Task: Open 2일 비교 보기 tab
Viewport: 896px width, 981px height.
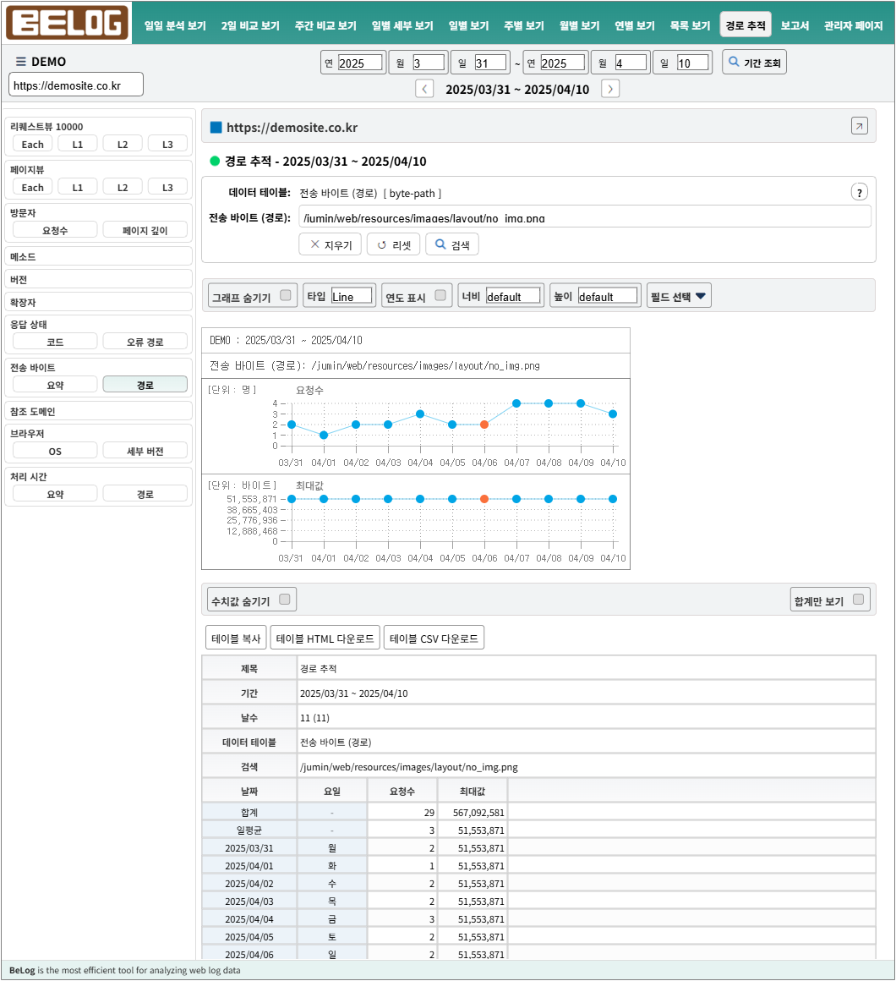Action: [250, 25]
